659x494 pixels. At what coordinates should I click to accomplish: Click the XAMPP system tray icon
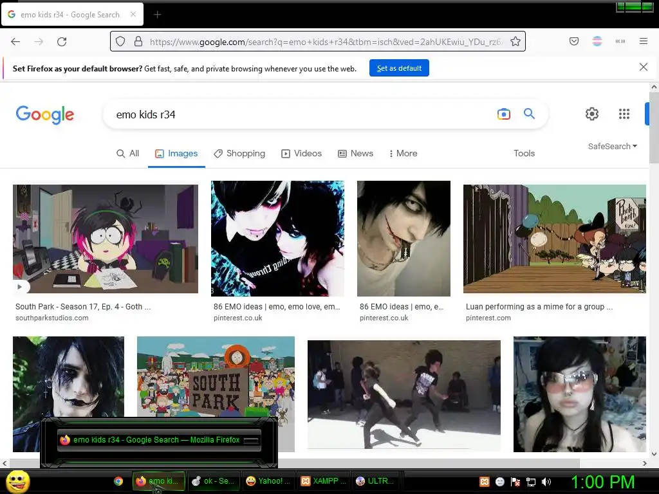click(x=484, y=481)
